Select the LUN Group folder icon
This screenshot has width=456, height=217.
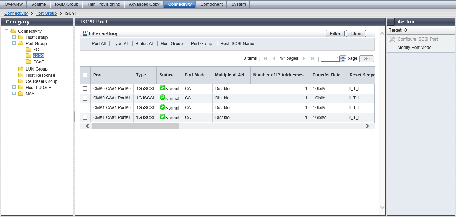[x=21, y=69]
